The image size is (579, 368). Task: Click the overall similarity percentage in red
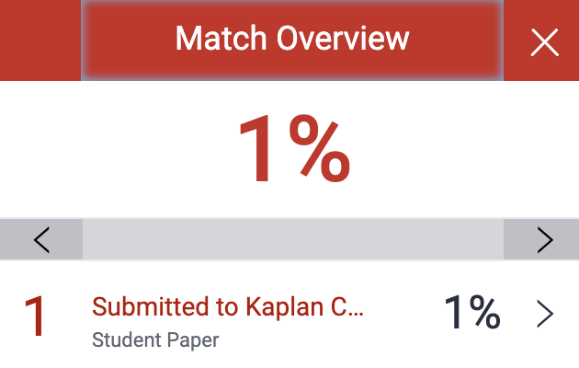coord(292,150)
